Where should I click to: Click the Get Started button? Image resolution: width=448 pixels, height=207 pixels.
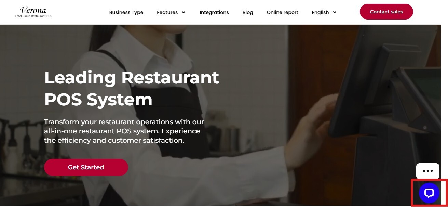tap(86, 167)
